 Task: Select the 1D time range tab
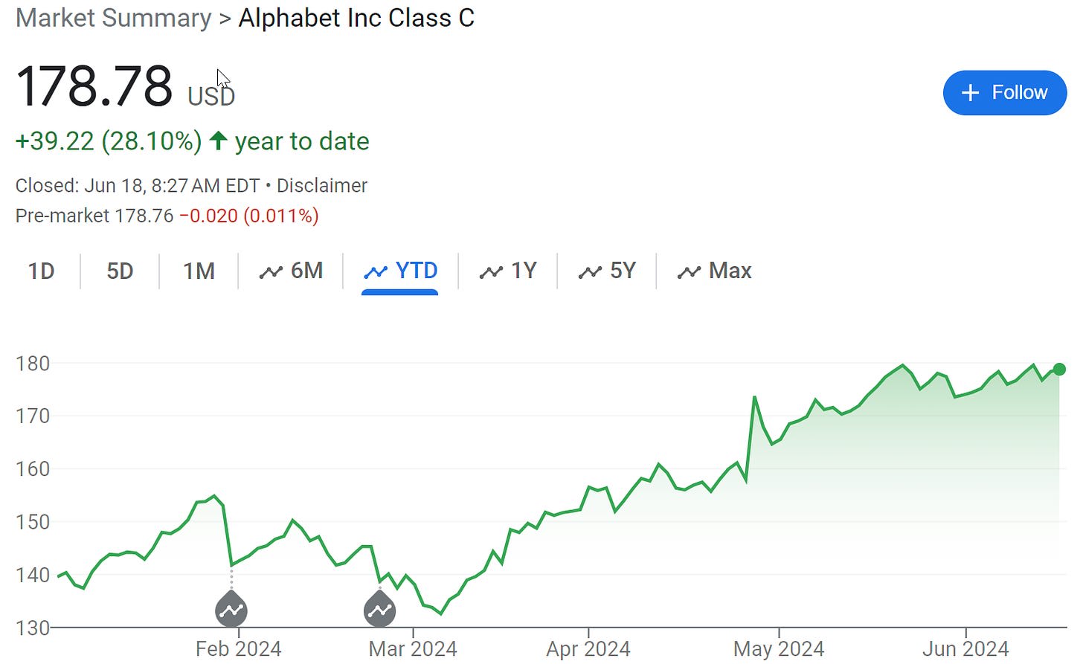42,271
